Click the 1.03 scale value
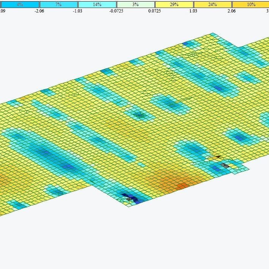Image resolution: width=269 pixels, height=269 pixels. click(x=193, y=11)
